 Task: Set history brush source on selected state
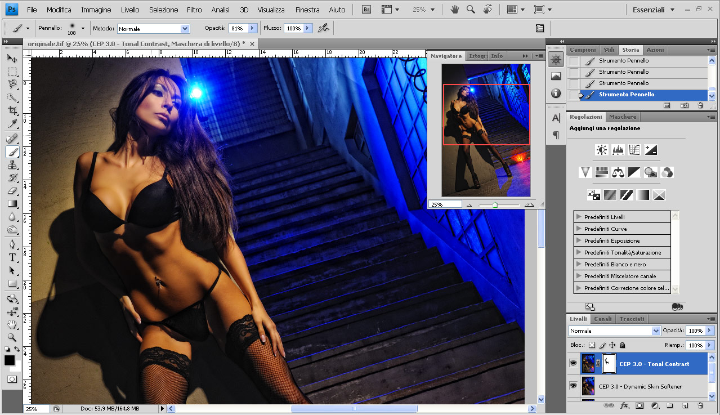click(x=574, y=95)
